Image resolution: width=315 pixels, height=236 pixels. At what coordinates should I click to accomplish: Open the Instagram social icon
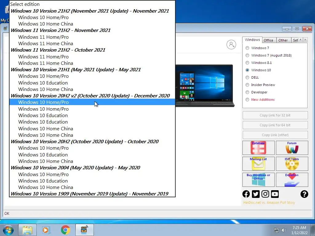tap(265, 194)
